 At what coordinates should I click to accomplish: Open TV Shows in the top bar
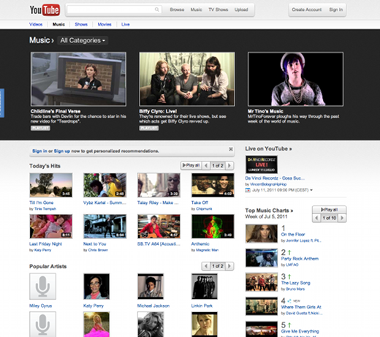tap(218, 10)
